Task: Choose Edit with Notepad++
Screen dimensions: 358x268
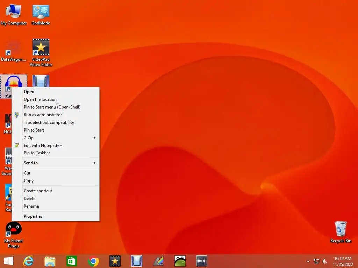Action: [x=56, y=146]
